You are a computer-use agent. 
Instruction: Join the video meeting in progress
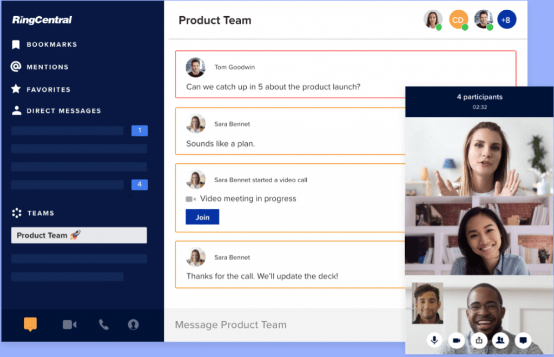pos(202,217)
